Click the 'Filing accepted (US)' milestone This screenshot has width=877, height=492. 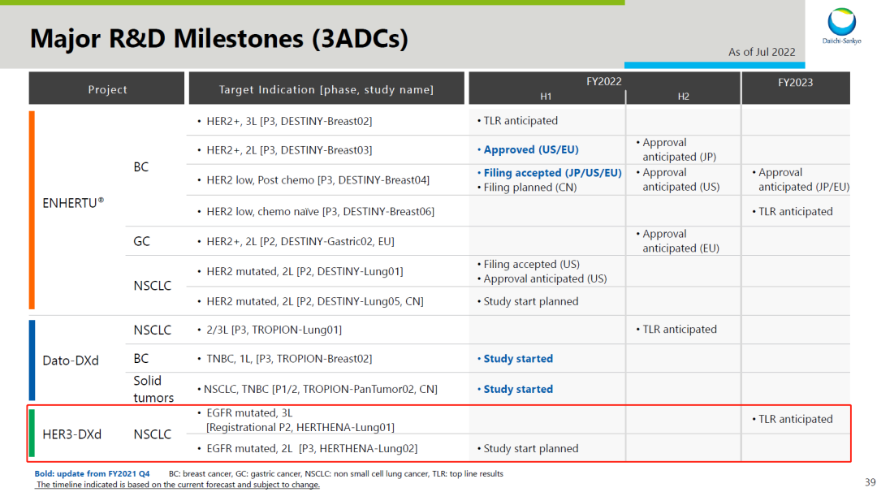coord(531,264)
